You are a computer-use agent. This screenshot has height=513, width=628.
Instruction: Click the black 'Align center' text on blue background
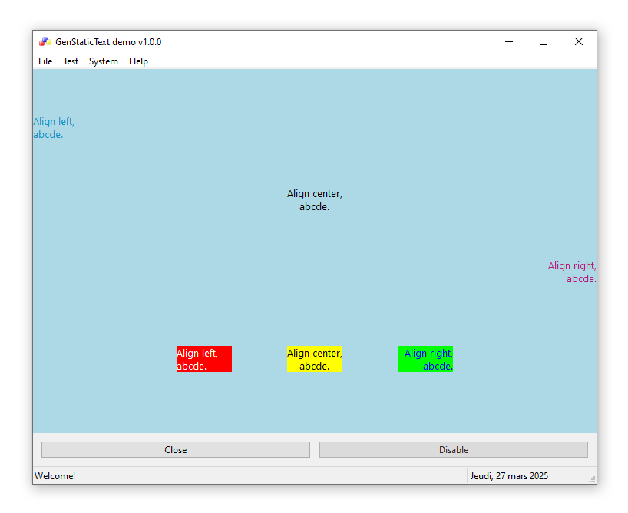(315, 200)
